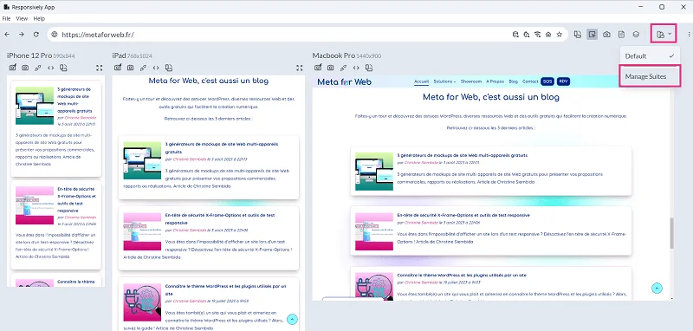Screen dimensions: 693x331
Task: Click the back-to-top button in the Macbook preview
Action: point(657,289)
